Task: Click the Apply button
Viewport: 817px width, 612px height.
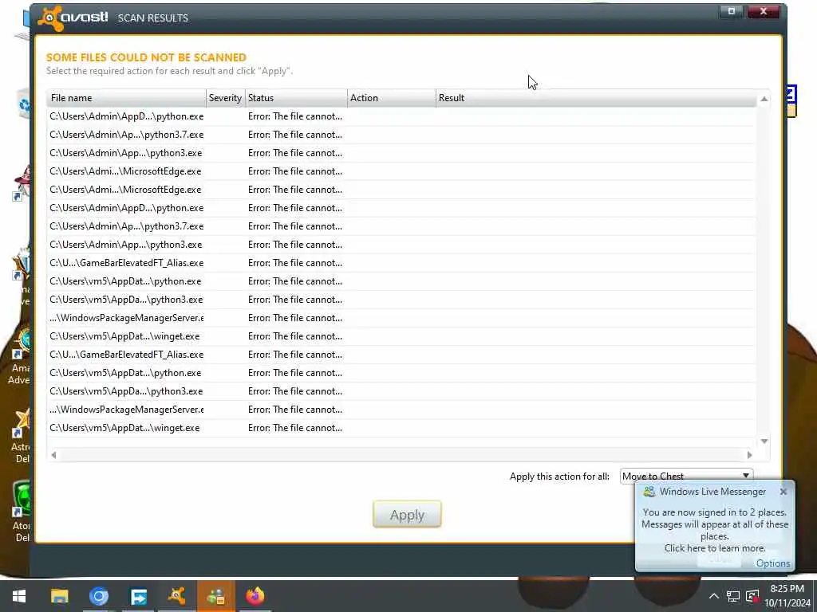Action: click(407, 514)
